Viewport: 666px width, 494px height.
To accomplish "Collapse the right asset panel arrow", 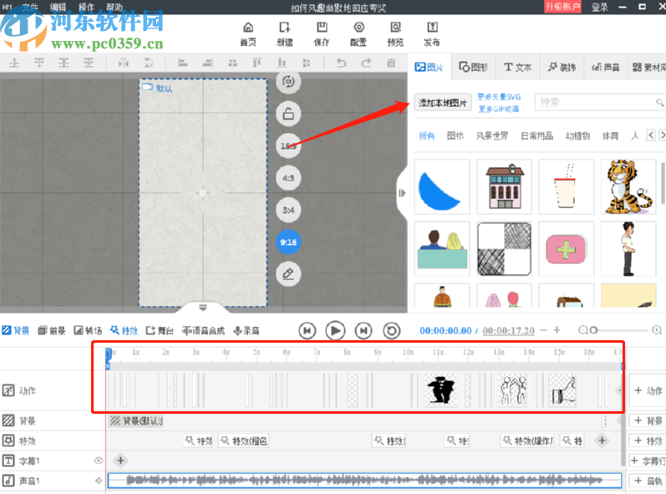I will tap(402, 193).
